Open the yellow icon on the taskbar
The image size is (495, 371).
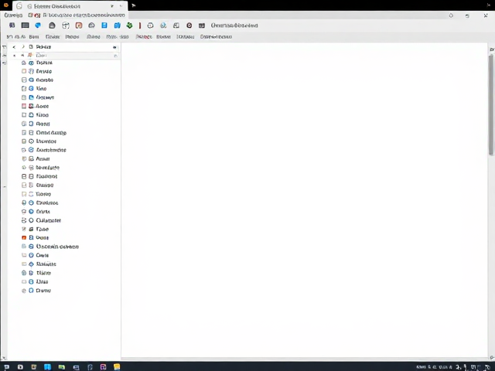pos(117,366)
